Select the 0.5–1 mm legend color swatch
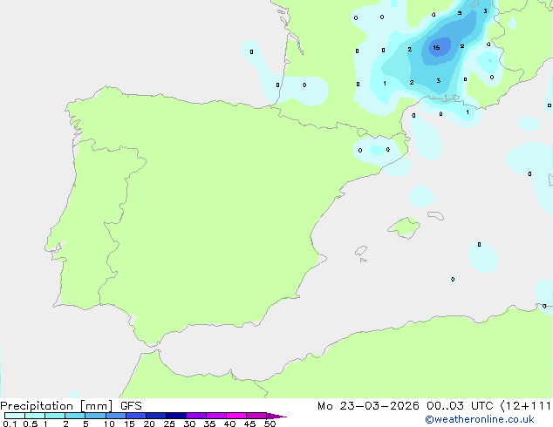This screenshot has width=553, height=427. [x=35, y=416]
